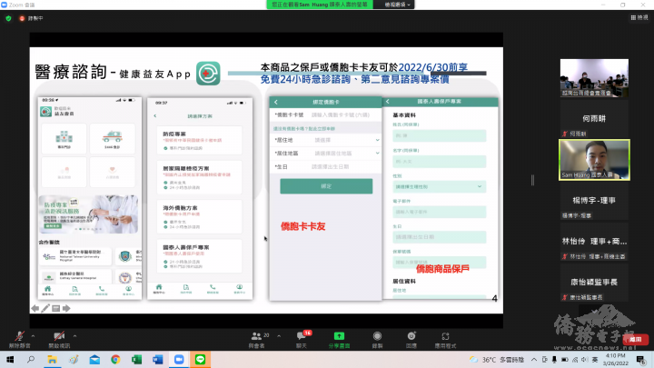
Task: Click the ambulance emergency icon in app home
Action: [x=113, y=138]
